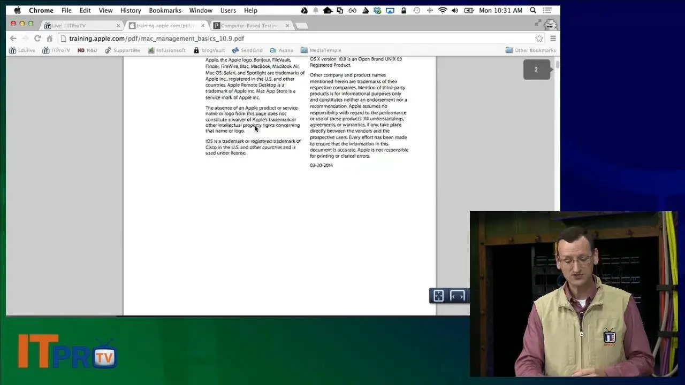Open the ITProTV bookmark
The width and height of the screenshot is (685, 385).
click(x=56, y=50)
